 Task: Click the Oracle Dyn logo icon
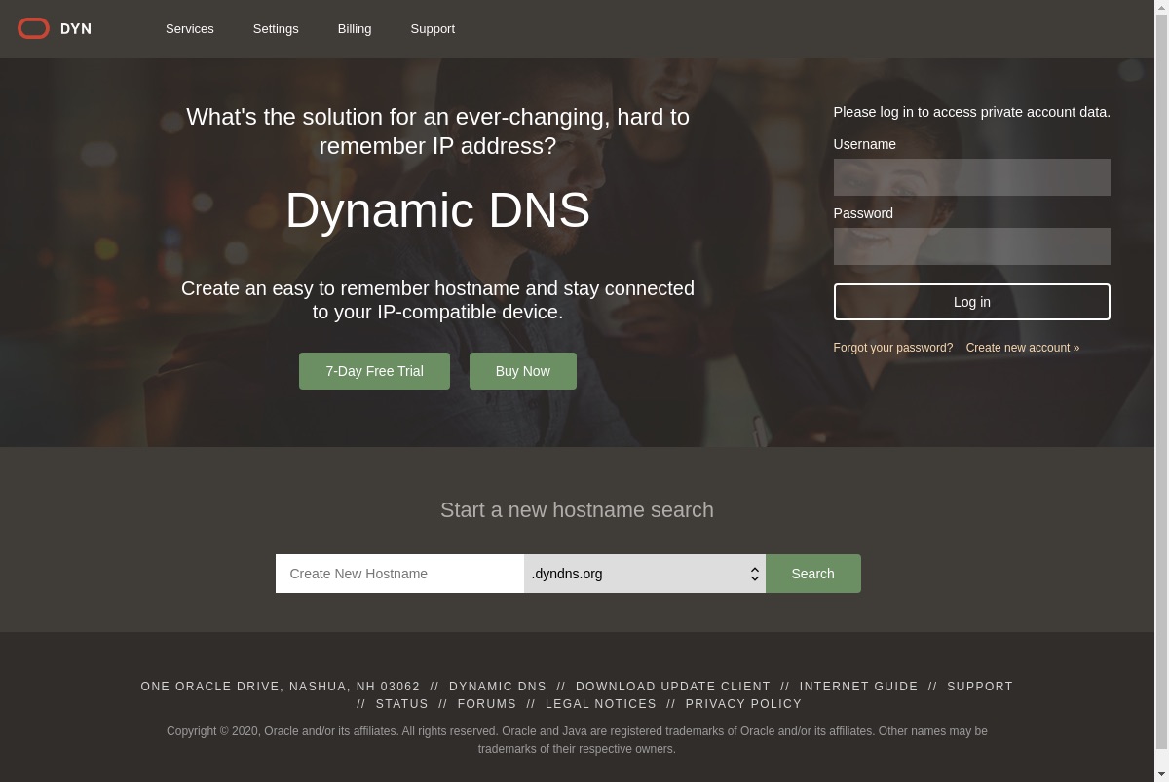coord(33,28)
